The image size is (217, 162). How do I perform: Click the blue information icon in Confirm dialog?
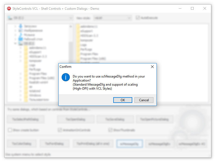tap(66, 77)
